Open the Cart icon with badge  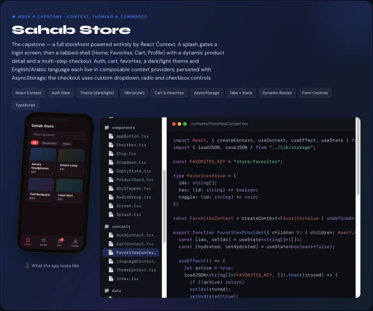tap(60, 241)
